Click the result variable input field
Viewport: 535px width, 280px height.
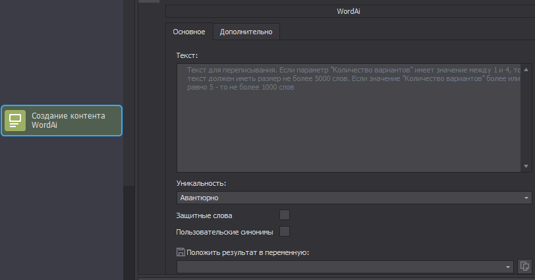[339, 267]
